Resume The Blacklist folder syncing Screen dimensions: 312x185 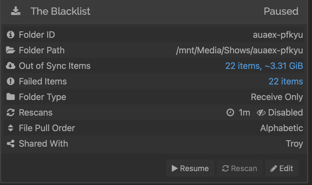coord(190,168)
